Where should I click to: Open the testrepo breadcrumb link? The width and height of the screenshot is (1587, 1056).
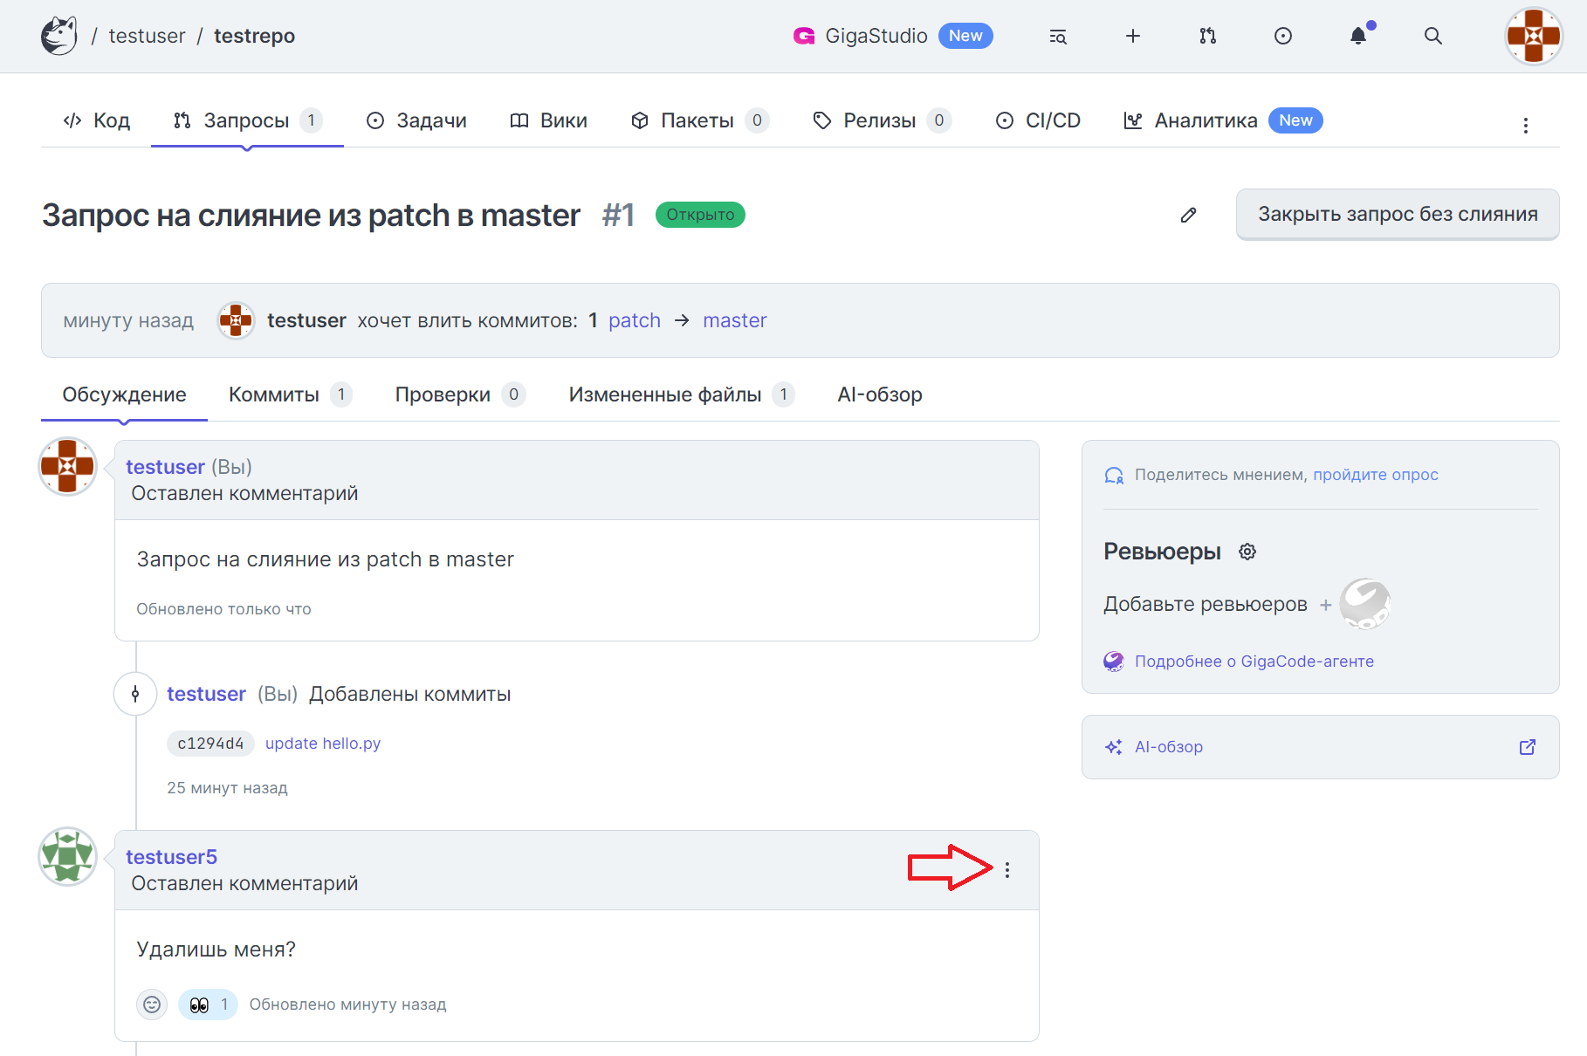coord(254,36)
